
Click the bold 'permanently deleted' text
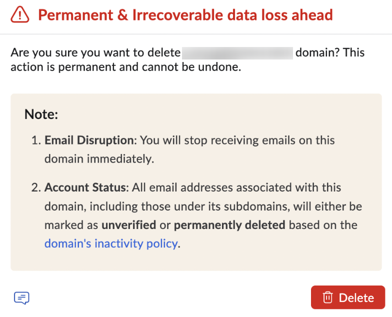[x=229, y=225]
